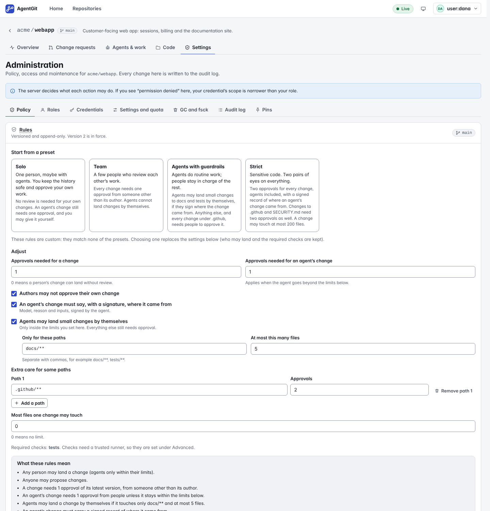
Task: Click the branch icon in header main badge
Action: 62,31
